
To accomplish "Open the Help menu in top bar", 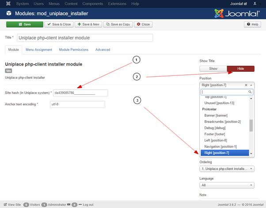I will (x=135, y=4).
